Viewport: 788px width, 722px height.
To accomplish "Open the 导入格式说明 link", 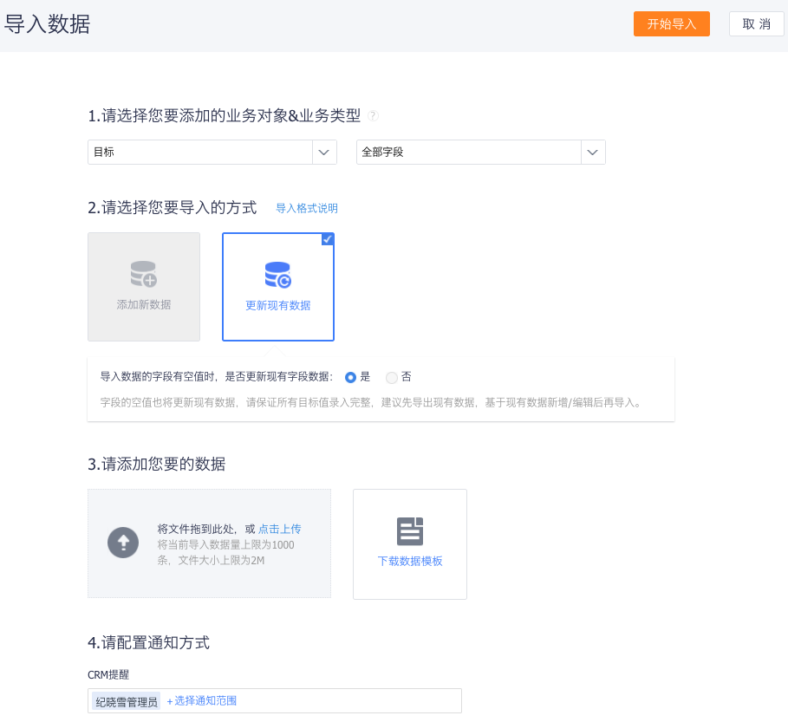I will [x=307, y=208].
